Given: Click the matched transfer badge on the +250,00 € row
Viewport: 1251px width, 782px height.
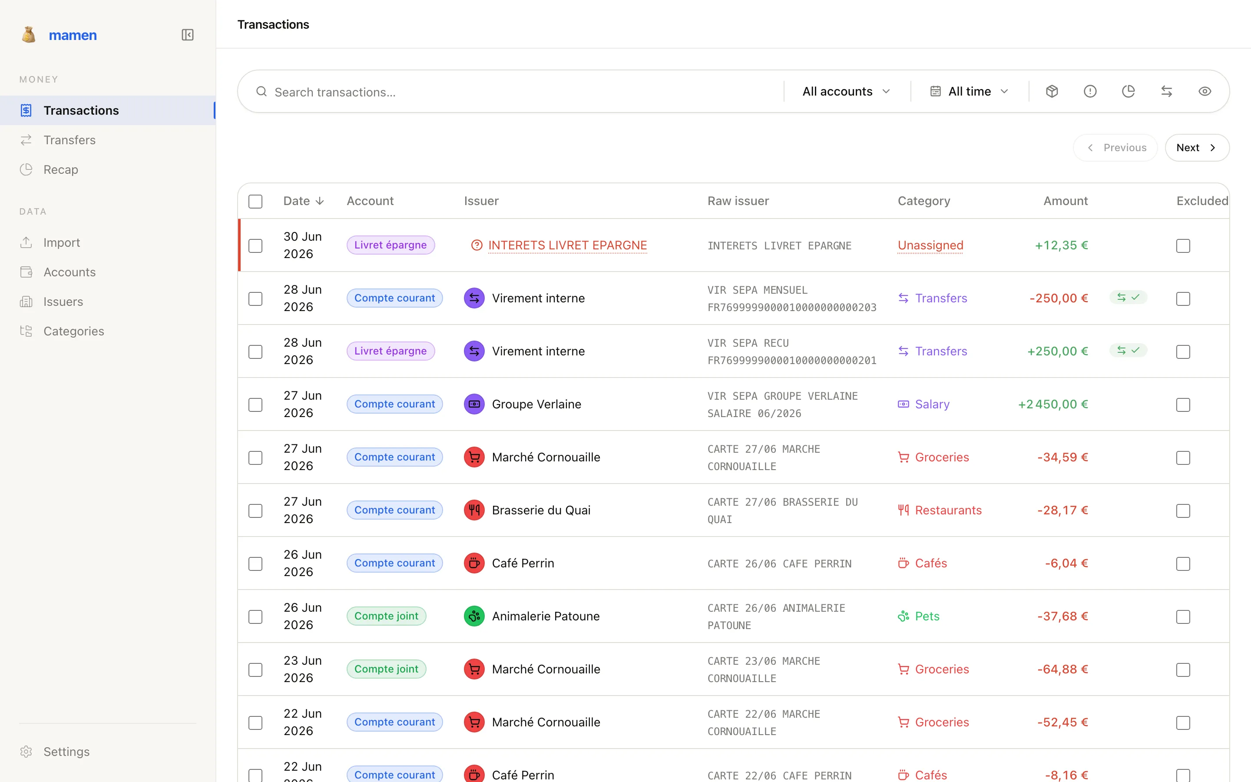Looking at the screenshot, I should [x=1128, y=351].
